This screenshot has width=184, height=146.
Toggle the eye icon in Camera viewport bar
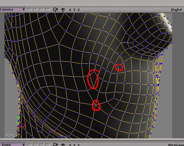tap(63, 10)
